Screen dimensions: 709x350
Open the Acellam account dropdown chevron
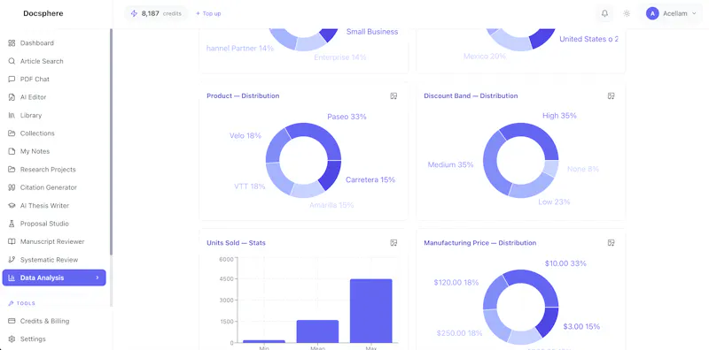coord(695,13)
